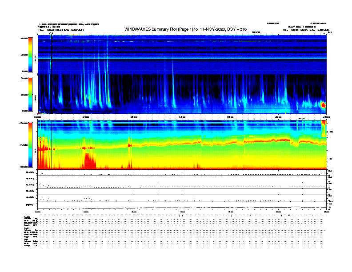Click the -130.00 label on TNR scale

point(24,123)
